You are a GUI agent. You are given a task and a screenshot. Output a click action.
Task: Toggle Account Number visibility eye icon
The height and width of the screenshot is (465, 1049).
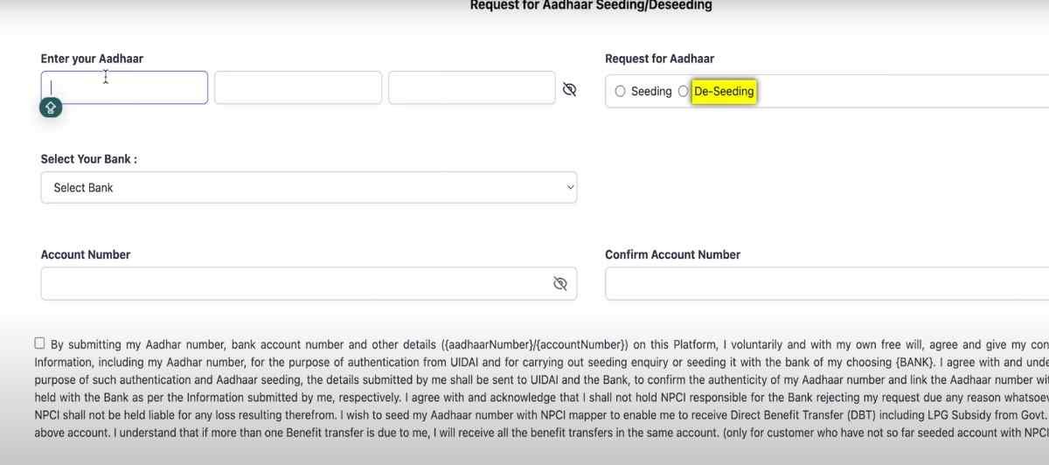pos(560,283)
